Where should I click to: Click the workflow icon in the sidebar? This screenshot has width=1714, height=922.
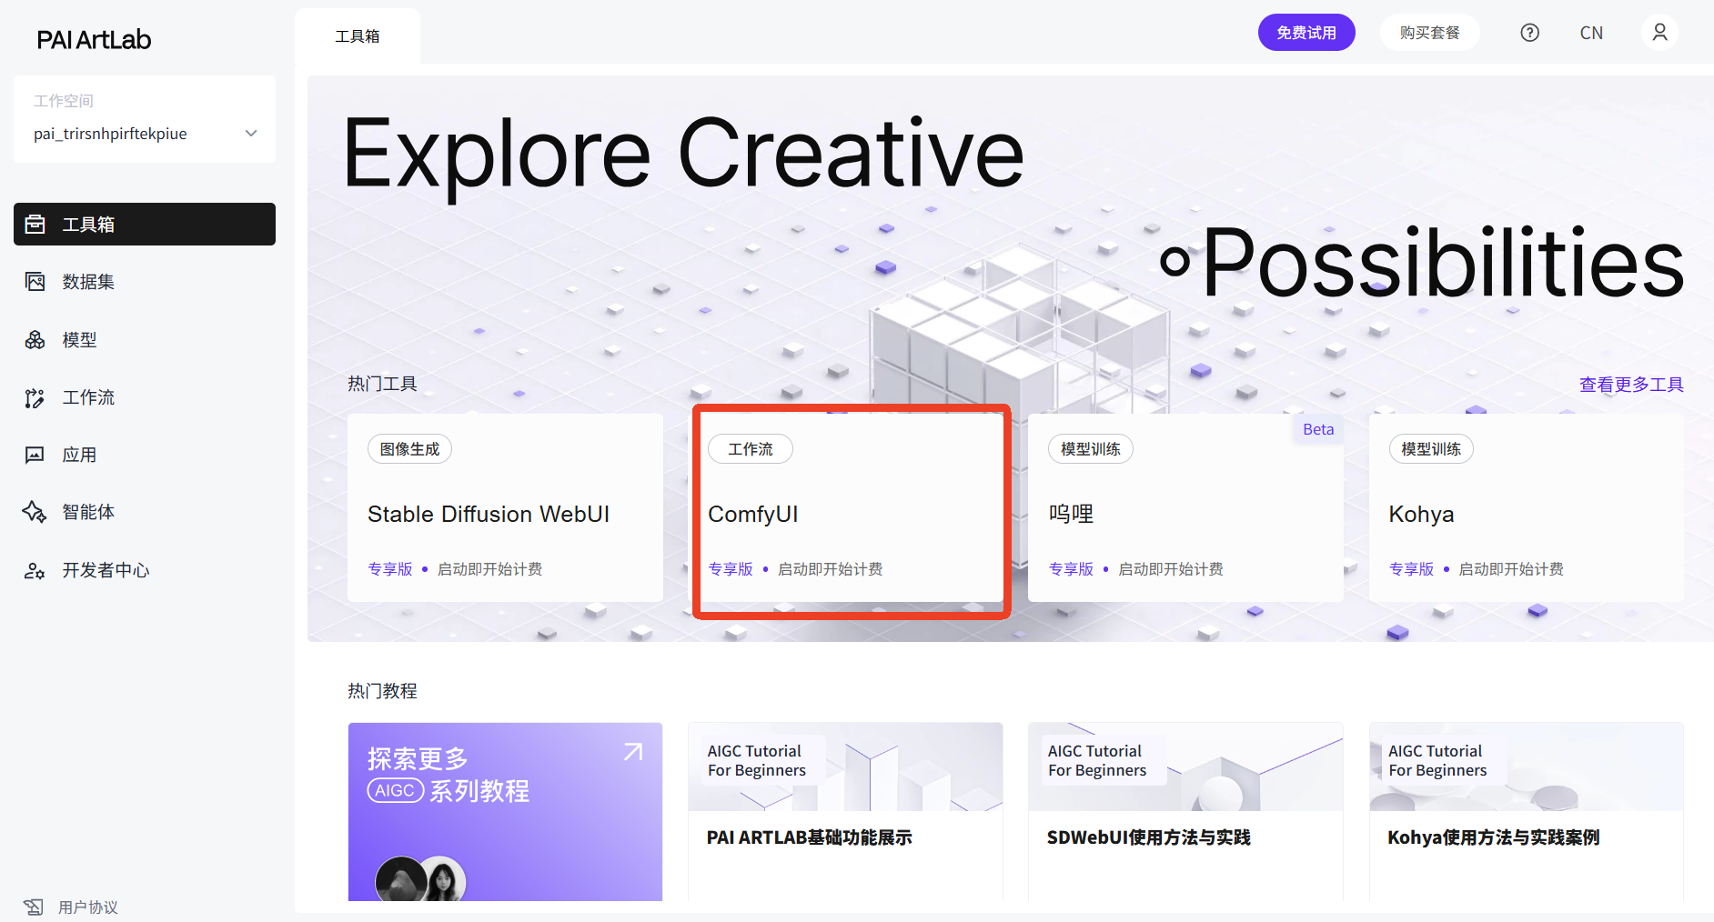(x=35, y=397)
